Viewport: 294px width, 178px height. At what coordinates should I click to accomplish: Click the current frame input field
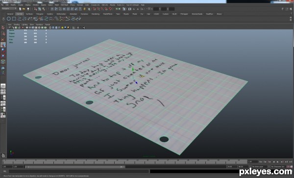(x=253, y=162)
